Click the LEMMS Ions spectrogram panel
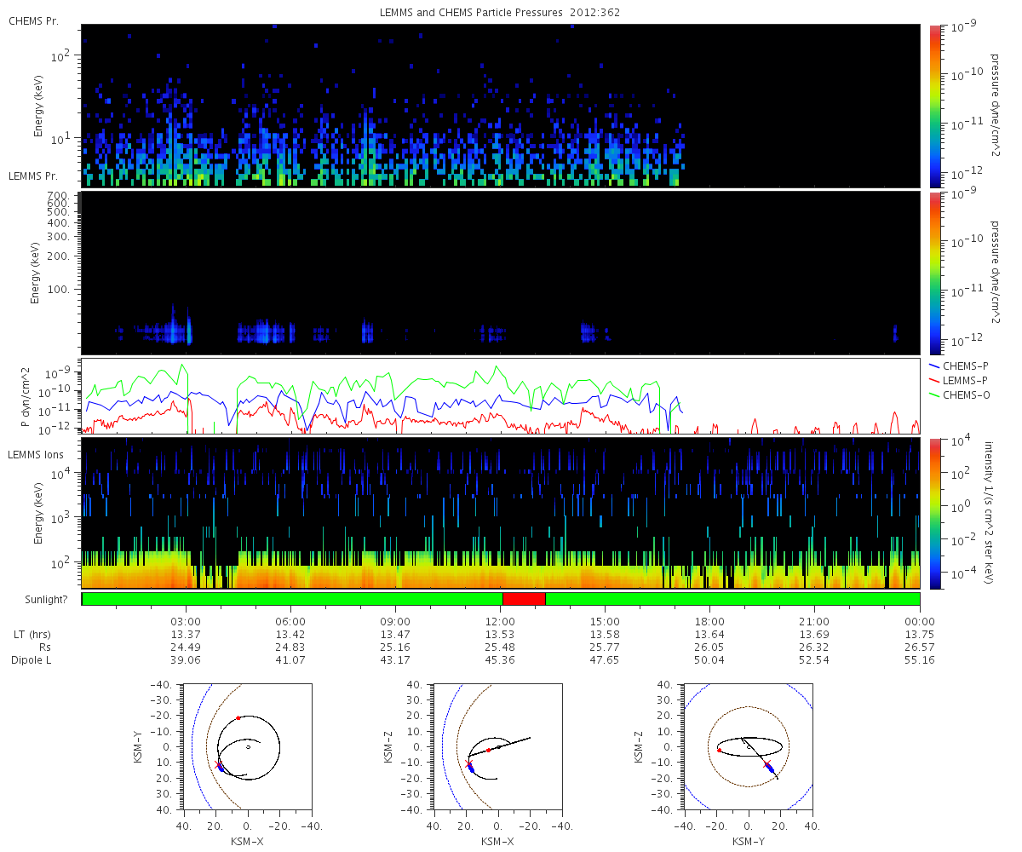1022x852 pixels. [501, 513]
